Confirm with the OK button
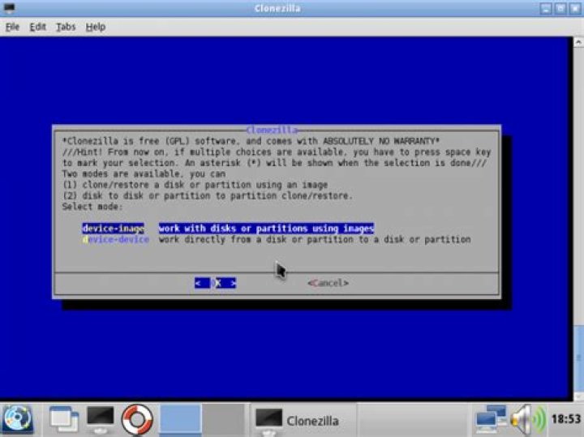 point(215,283)
